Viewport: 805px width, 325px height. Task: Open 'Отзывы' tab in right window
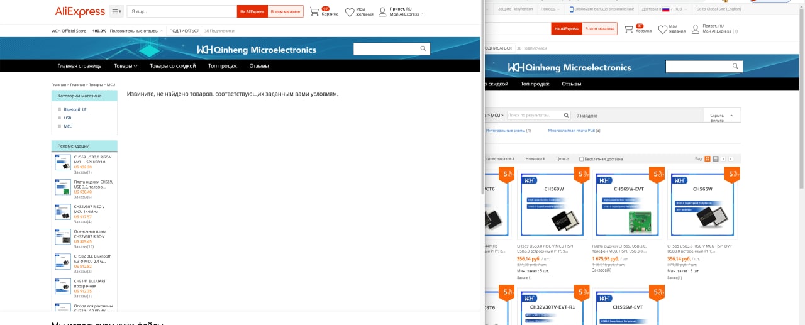571,84
